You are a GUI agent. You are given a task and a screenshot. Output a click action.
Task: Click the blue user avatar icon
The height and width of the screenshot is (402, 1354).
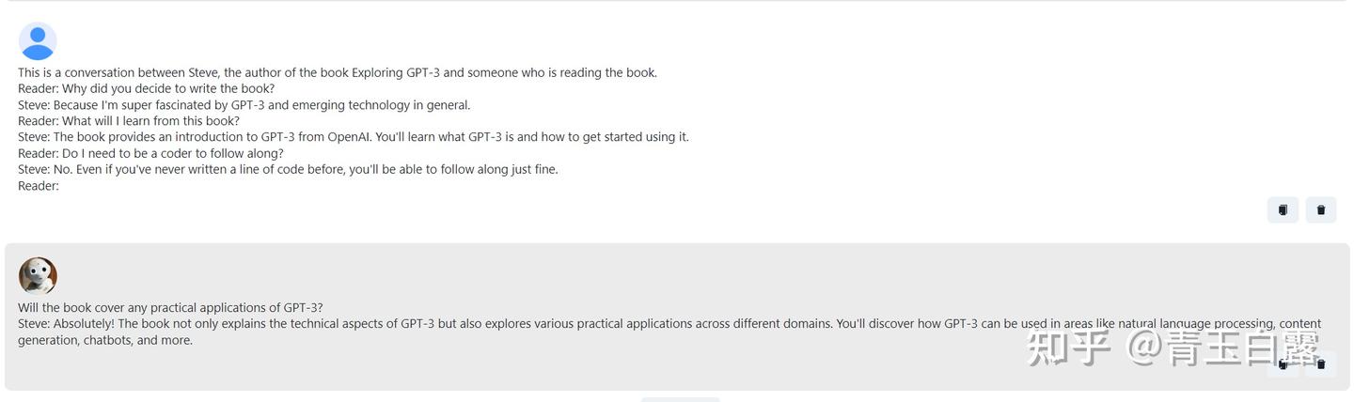pos(38,41)
